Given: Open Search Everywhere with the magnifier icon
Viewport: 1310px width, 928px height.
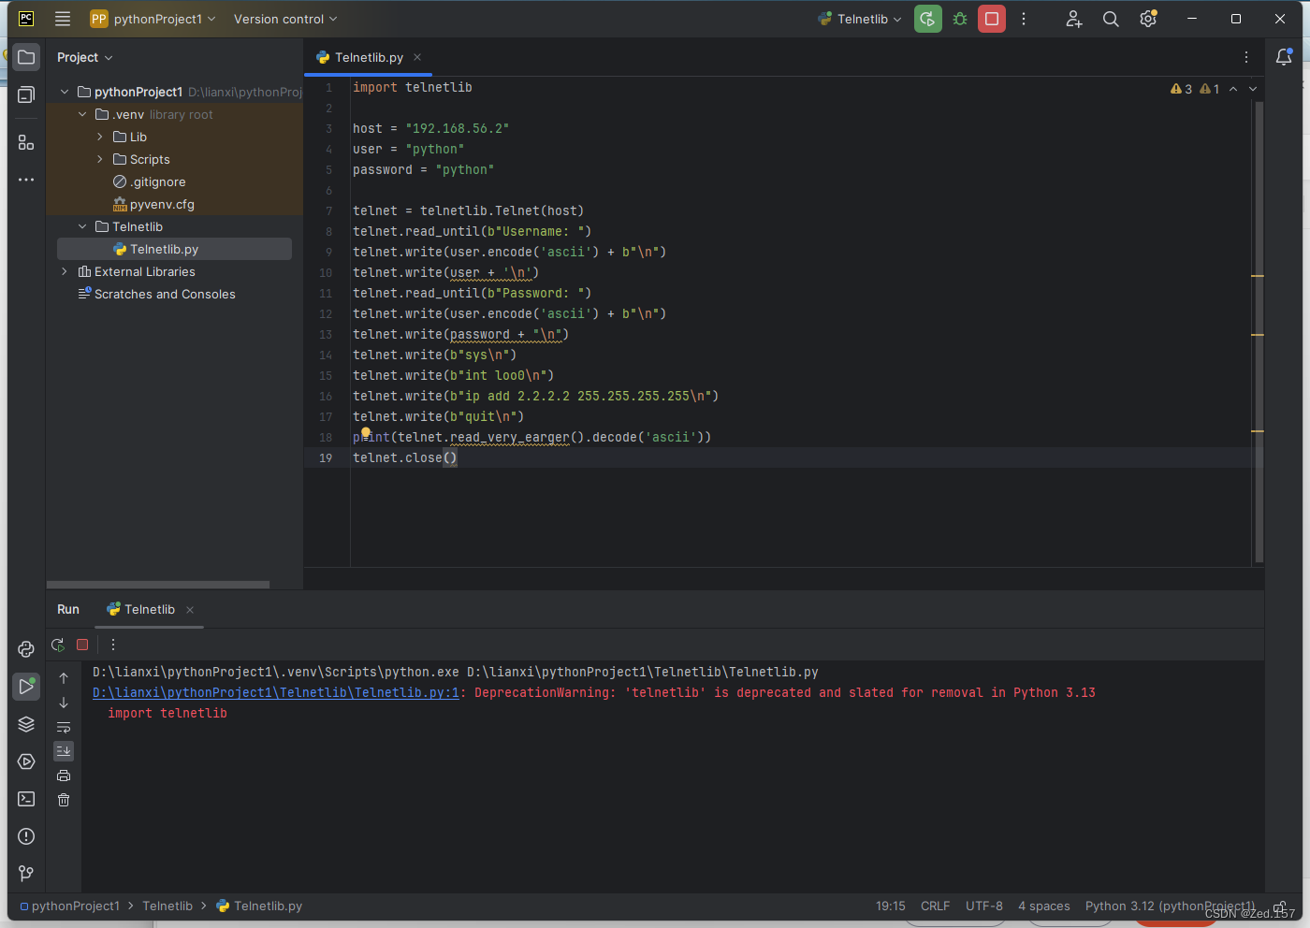Looking at the screenshot, I should (x=1111, y=19).
